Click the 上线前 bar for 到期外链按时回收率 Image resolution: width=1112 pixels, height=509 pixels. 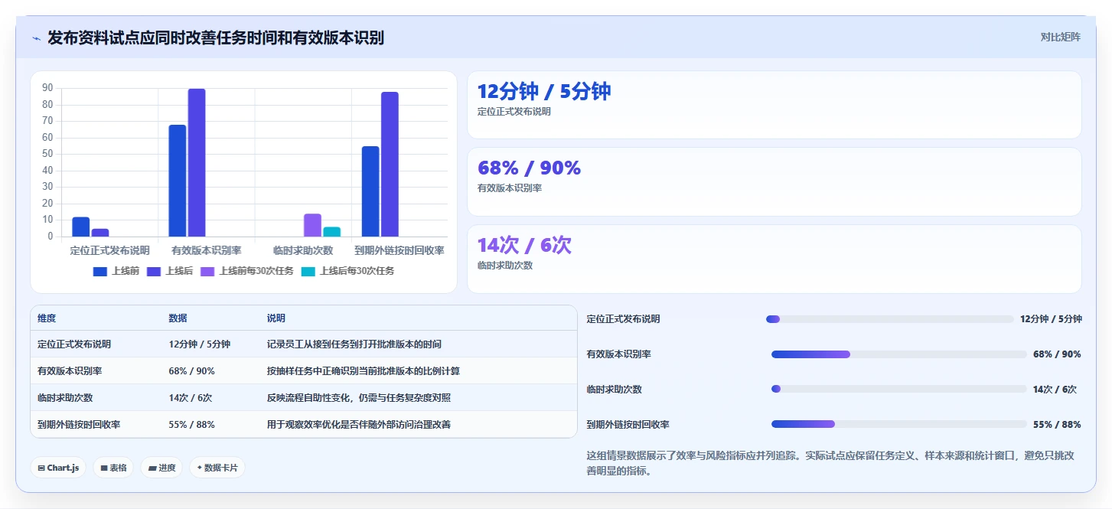tap(370, 191)
